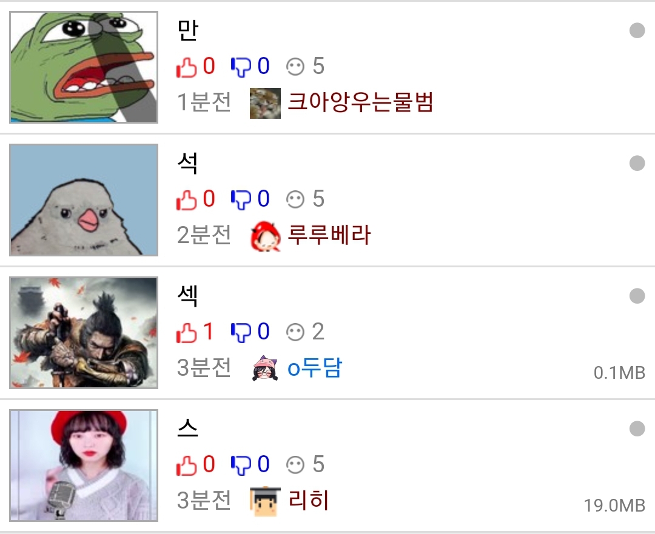This screenshot has height=534, width=655.
Task: Click thumbs-down icon on post 만
Action: 241,67
